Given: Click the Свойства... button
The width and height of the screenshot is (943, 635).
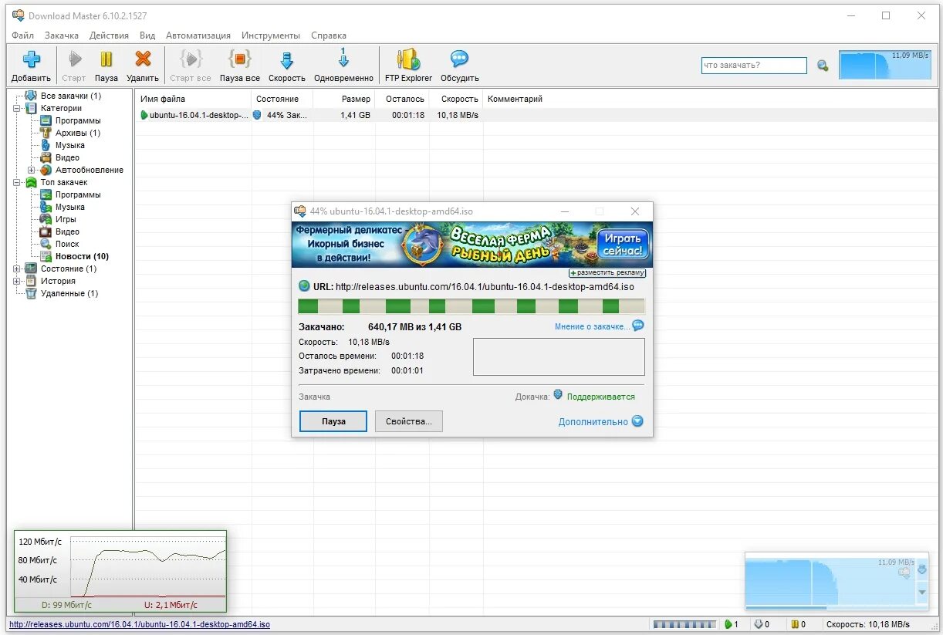Looking at the screenshot, I should point(409,421).
